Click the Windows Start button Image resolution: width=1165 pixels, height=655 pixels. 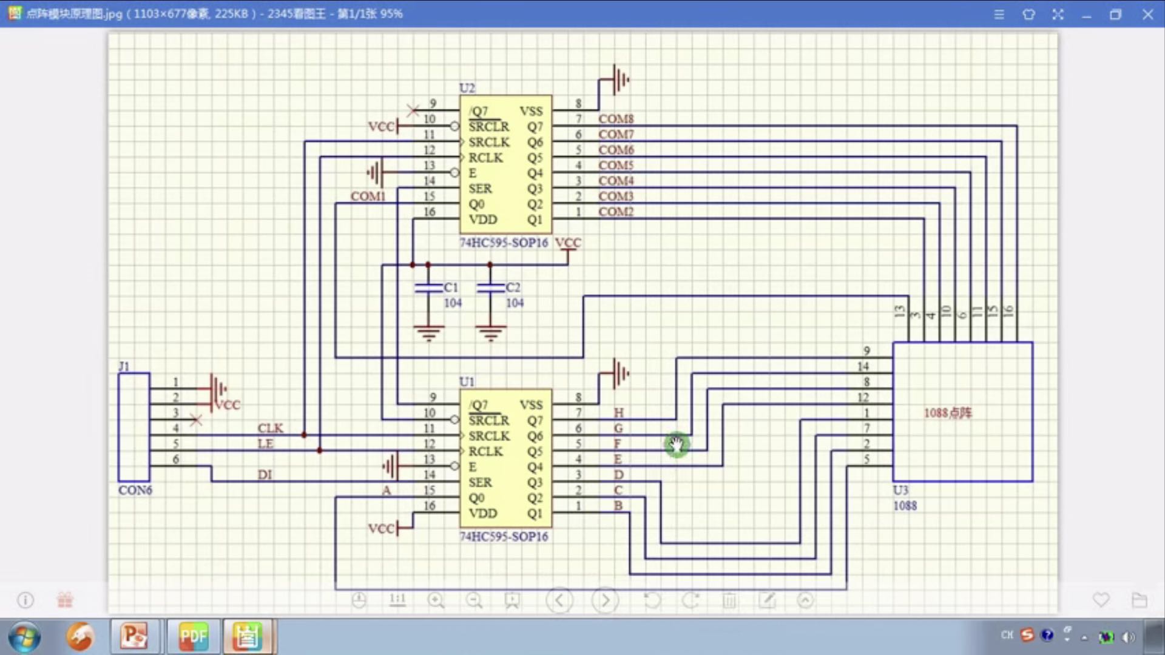click(x=24, y=637)
